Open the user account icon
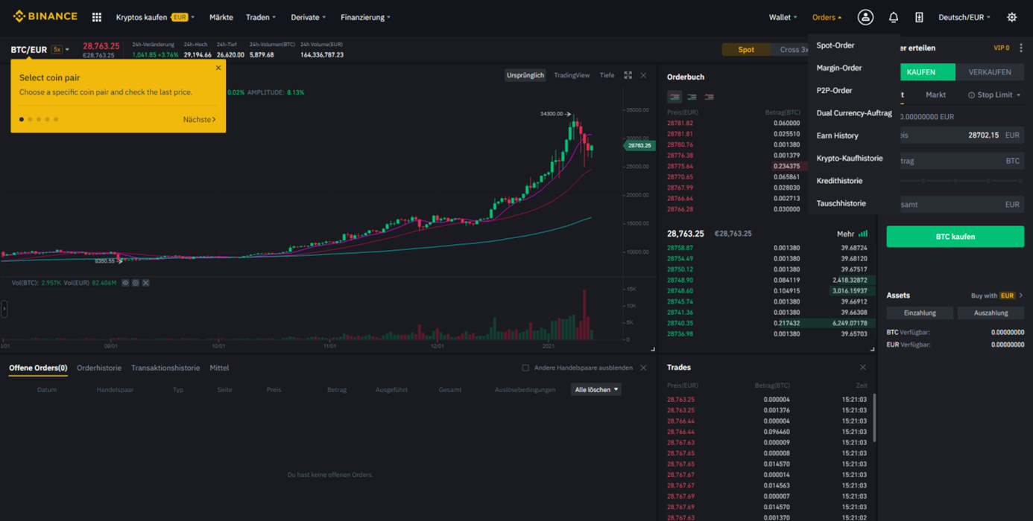Screen dimensions: 1033x521 click(865, 16)
